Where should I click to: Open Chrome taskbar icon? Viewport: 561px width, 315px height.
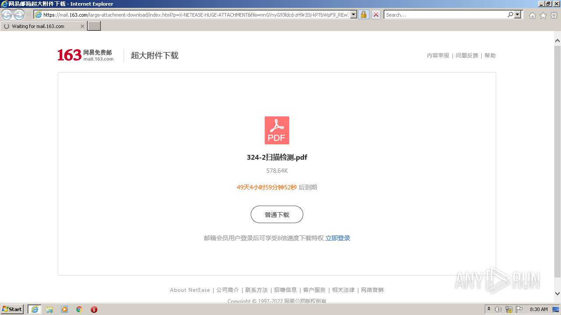pos(79,309)
